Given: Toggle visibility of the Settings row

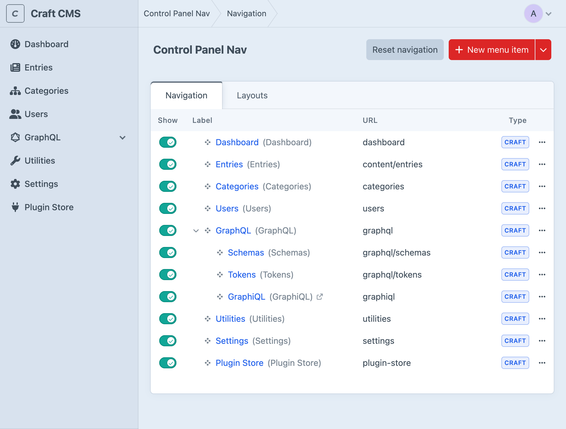Looking at the screenshot, I should click(168, 341).
